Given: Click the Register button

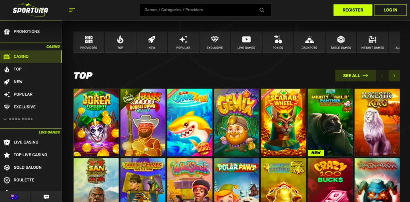Looking at the screenshot, I should [x=353, y=10].
